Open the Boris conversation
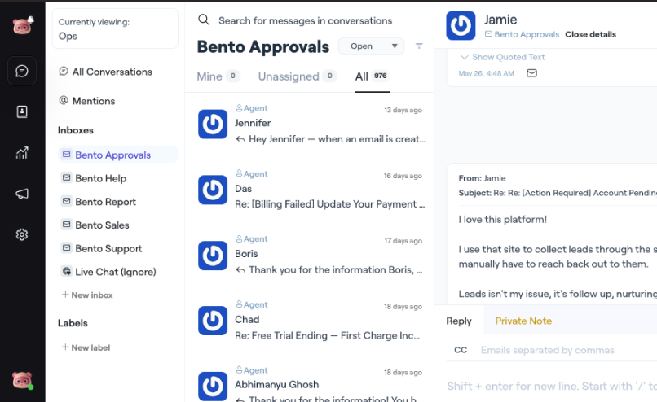 pos(310,256)
